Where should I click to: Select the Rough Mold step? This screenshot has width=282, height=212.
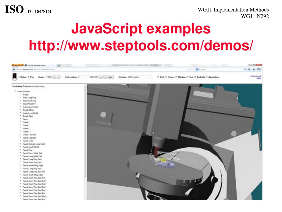click(x=28, y=110)
